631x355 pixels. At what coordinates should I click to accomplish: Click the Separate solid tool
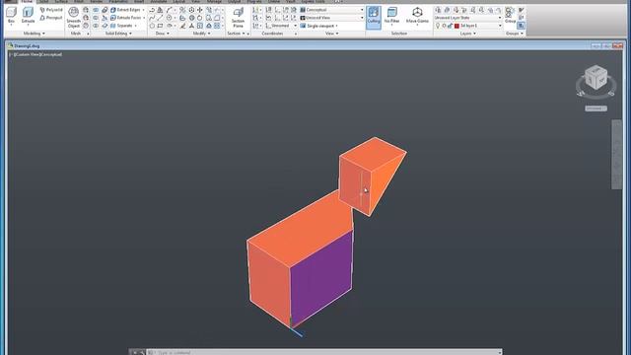pos(122,26)
